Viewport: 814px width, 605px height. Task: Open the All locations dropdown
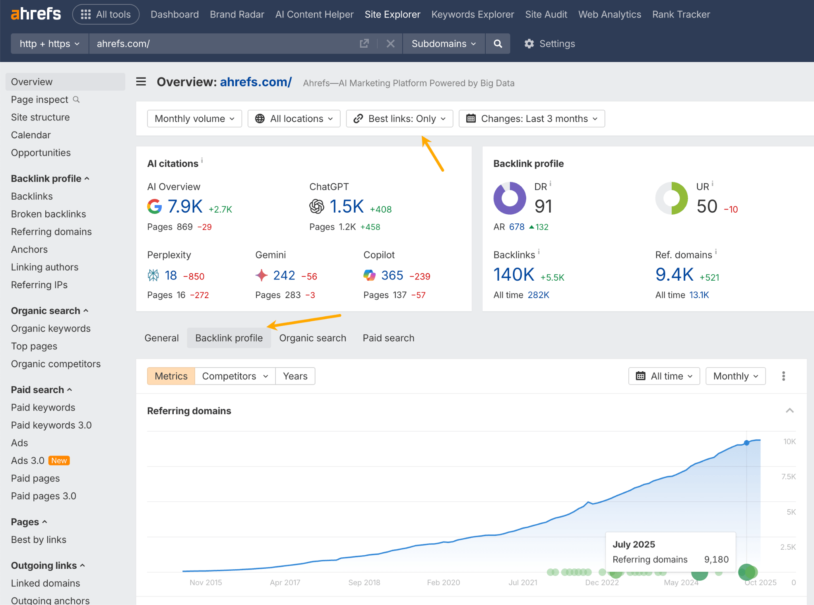(294, 118)
